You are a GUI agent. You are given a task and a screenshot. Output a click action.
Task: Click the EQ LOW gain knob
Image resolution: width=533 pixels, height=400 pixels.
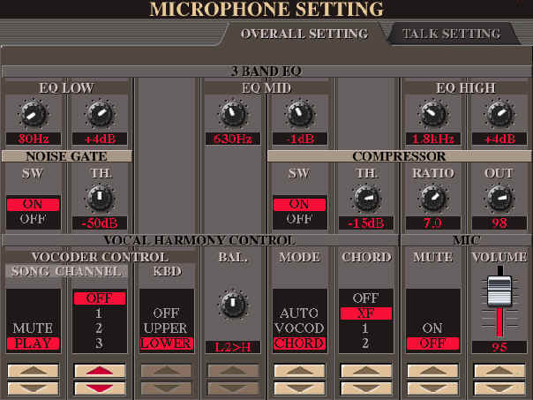[x=100, y=115]
